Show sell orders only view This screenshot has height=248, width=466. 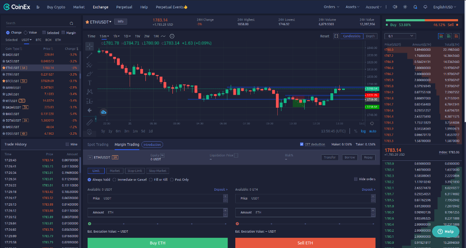[x=457, y=36]
